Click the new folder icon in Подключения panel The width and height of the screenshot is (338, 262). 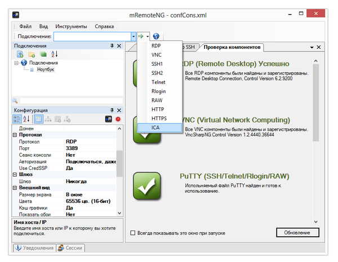click(x=32, y=55)
